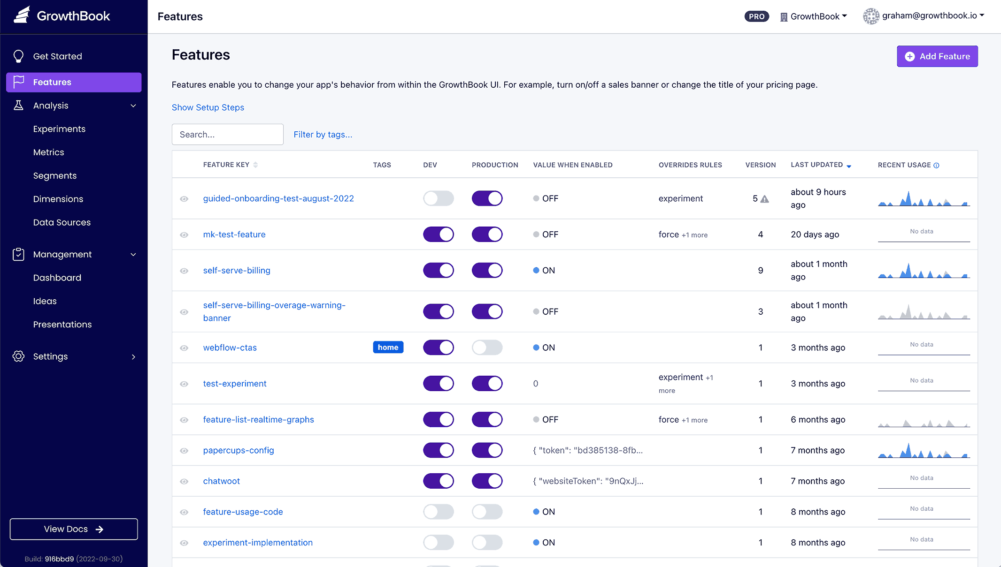Image resolution: width=1001 pixels, height=567 pixels.
Task: Click the Recent Usage info icon
Action: 936,165
